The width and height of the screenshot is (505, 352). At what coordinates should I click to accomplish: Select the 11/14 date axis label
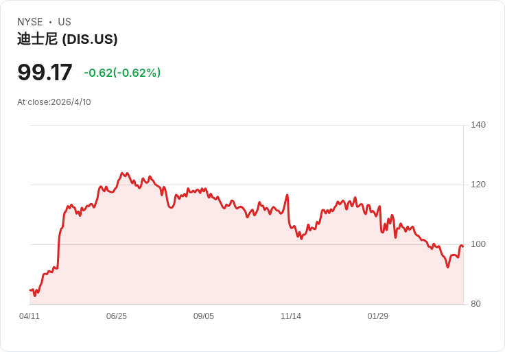pos(291,316)
